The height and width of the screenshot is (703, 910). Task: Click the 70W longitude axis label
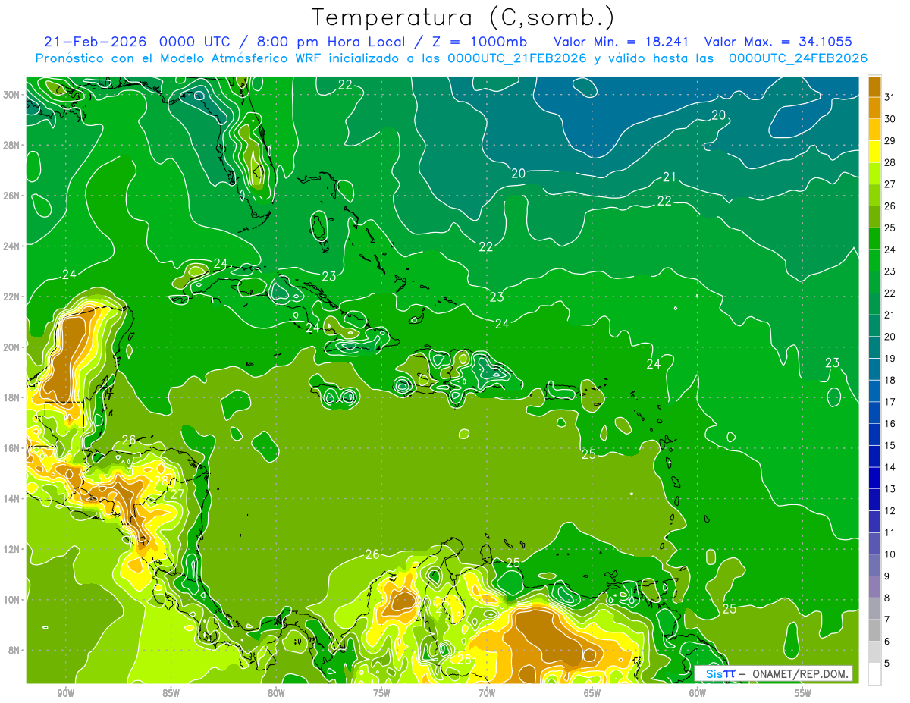[487, 693]
